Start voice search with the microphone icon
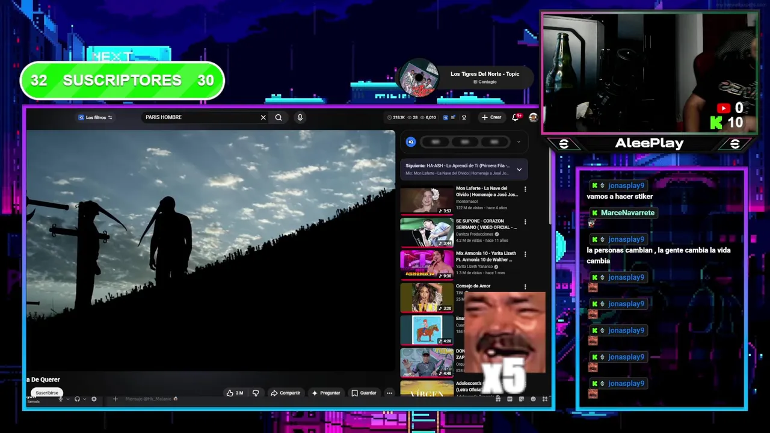Viewport: 770px width, 433px height. pos(300,117)
